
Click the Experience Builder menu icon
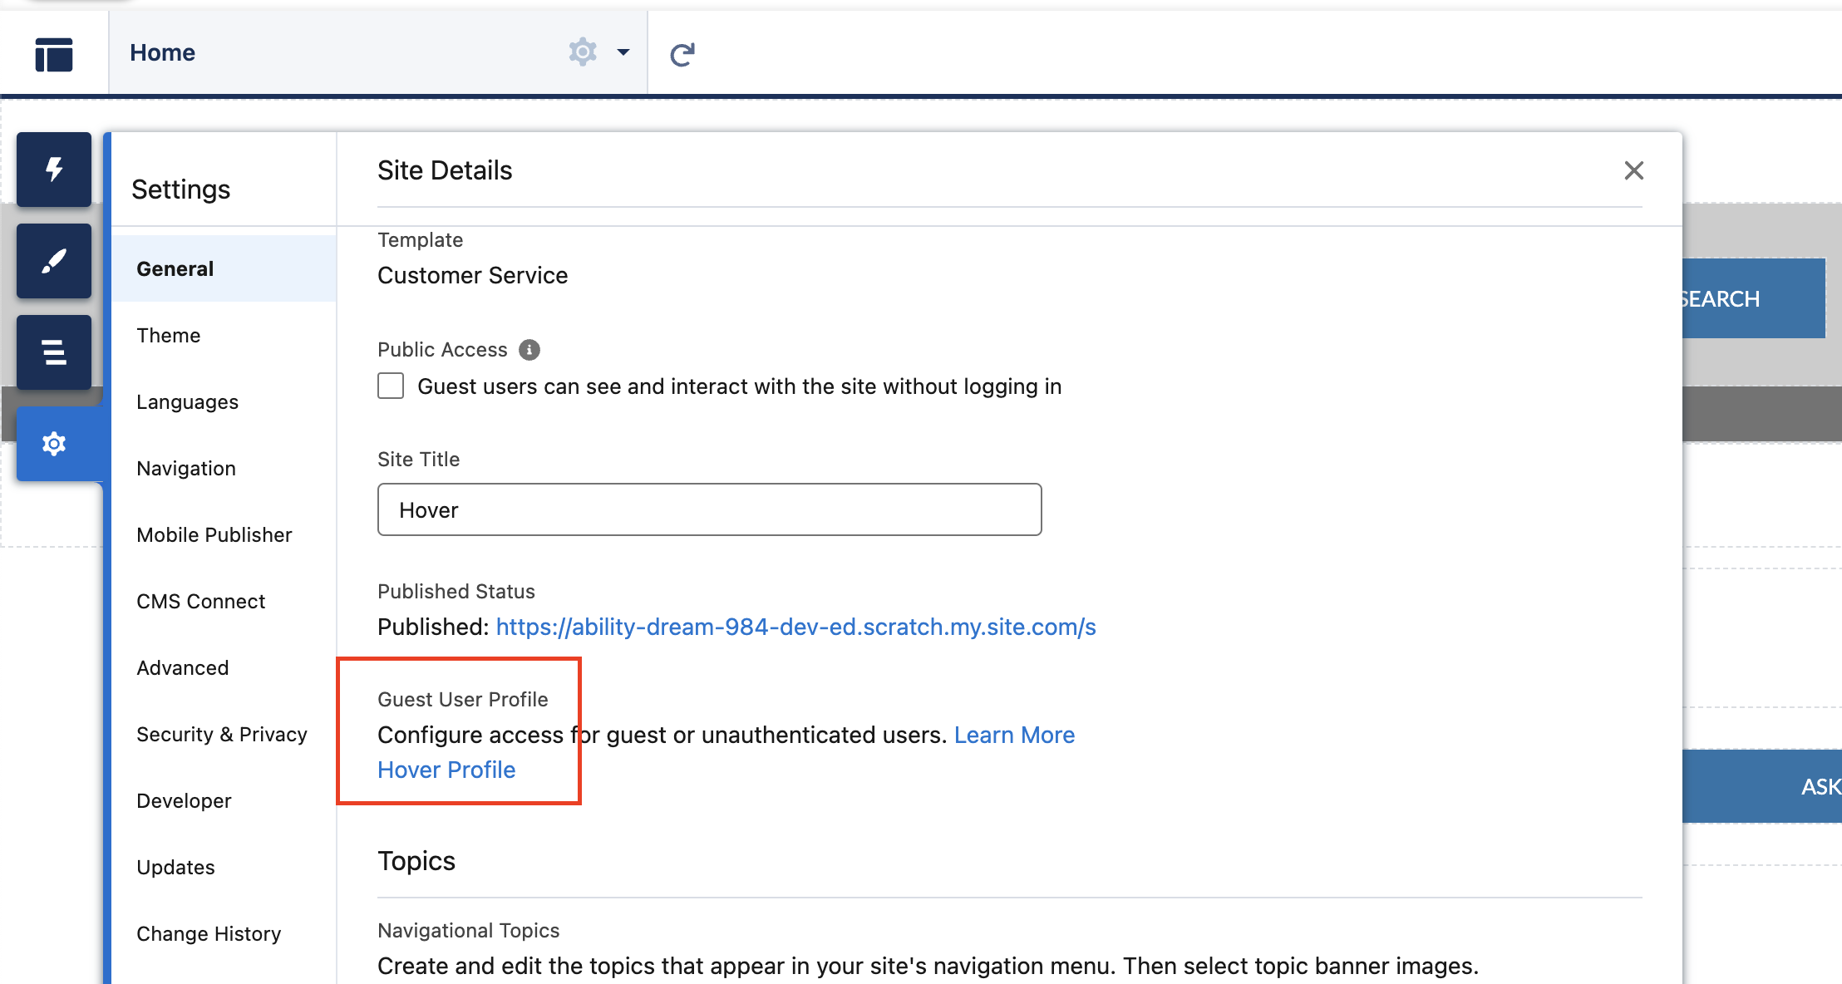pyautogui.click(x=54, y=55)
